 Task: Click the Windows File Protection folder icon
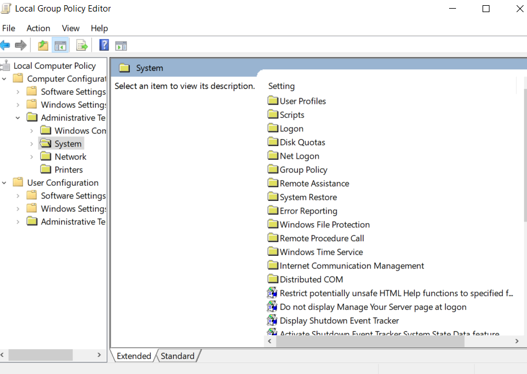click(x=273, y=224)
